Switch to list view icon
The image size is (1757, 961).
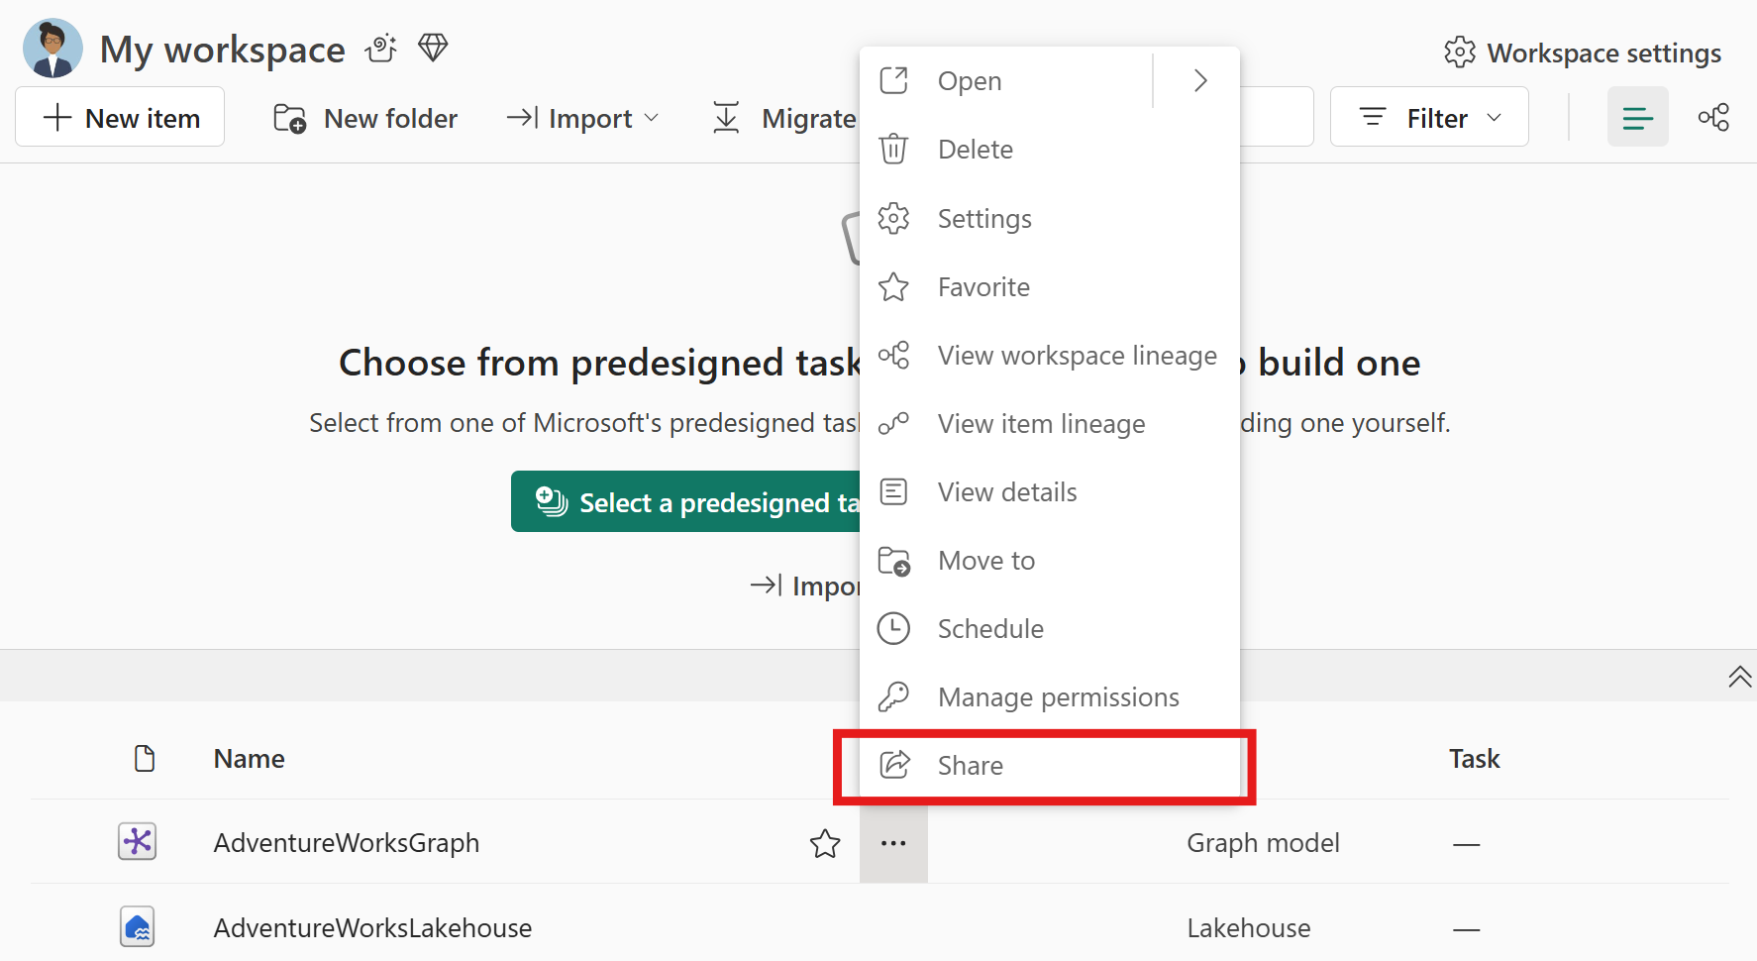click(x=1637, y=117)
